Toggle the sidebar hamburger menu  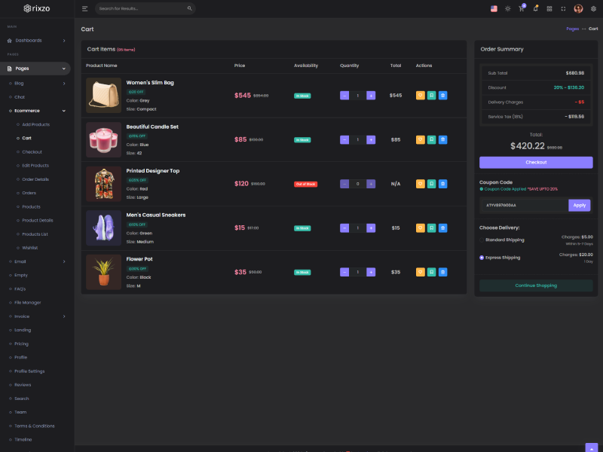coord(85,9)
